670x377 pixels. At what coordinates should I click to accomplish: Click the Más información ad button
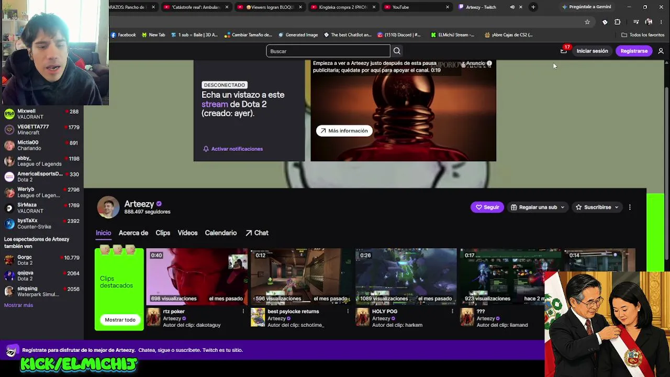[x=344, y=131]
